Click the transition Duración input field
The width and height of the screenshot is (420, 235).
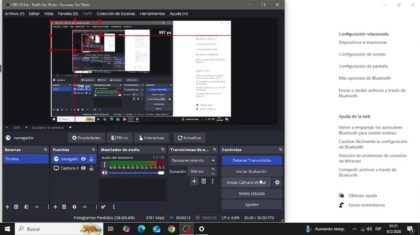pos(198,171)
